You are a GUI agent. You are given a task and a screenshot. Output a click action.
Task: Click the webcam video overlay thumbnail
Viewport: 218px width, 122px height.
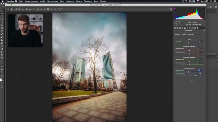point(25,31)
